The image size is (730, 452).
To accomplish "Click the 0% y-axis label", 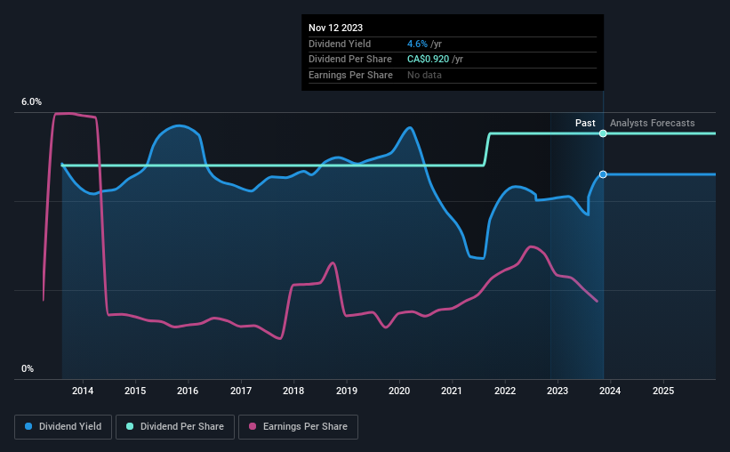I will coord(28,368).
